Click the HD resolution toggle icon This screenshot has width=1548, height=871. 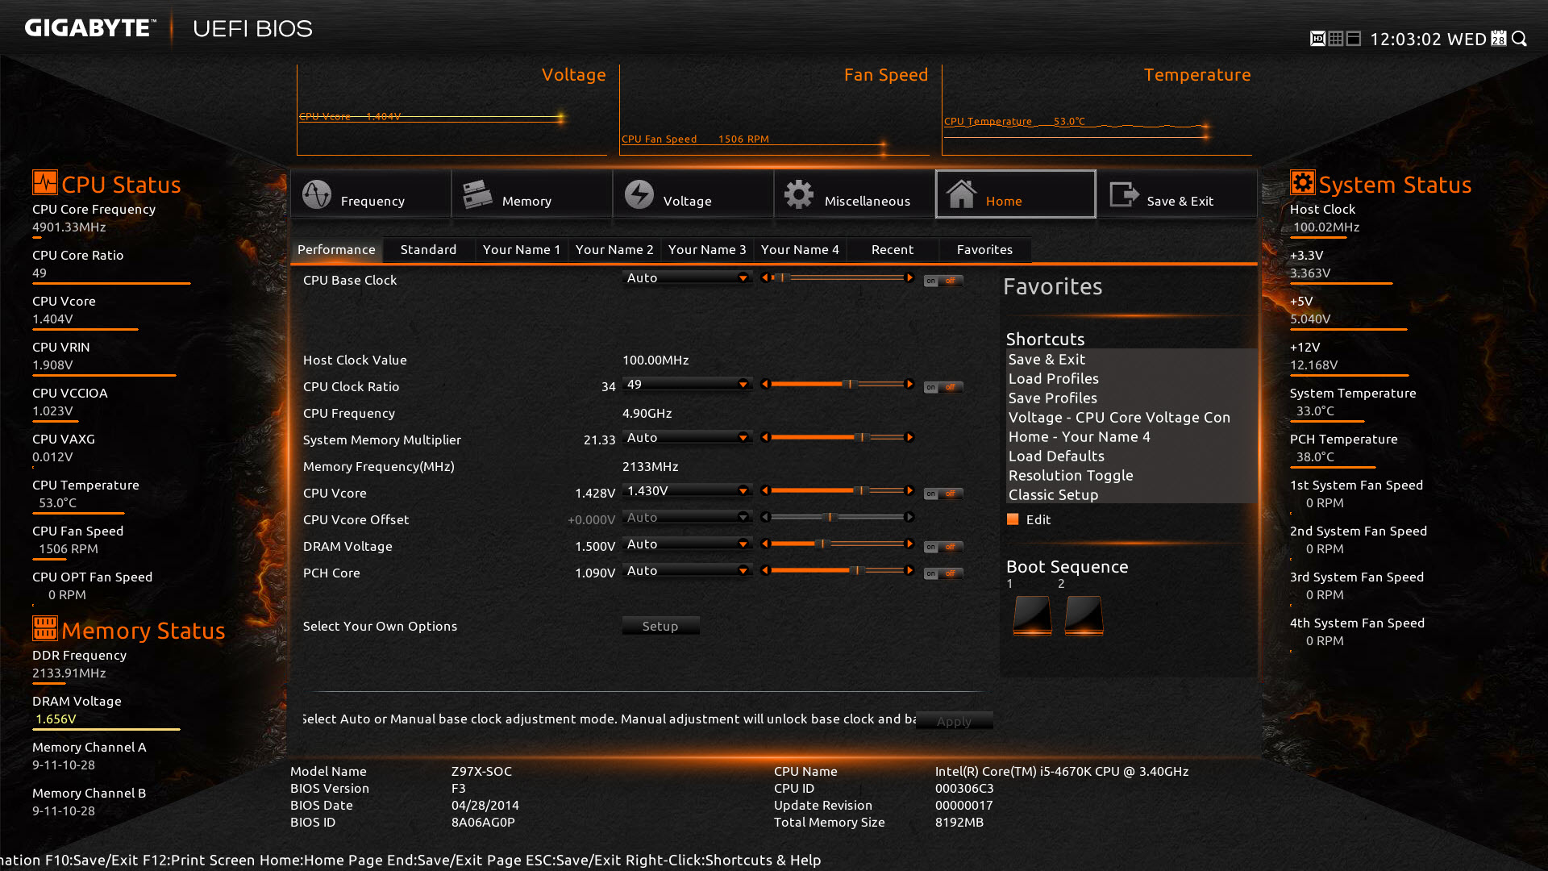pyautogui.click(x=1317, y=39)
